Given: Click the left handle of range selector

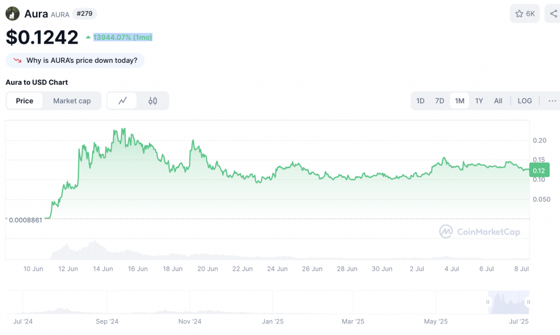Looking at the screenshot, I should (487, 302).
